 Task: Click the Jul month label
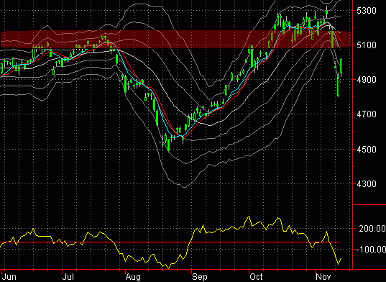click(68, 276)
